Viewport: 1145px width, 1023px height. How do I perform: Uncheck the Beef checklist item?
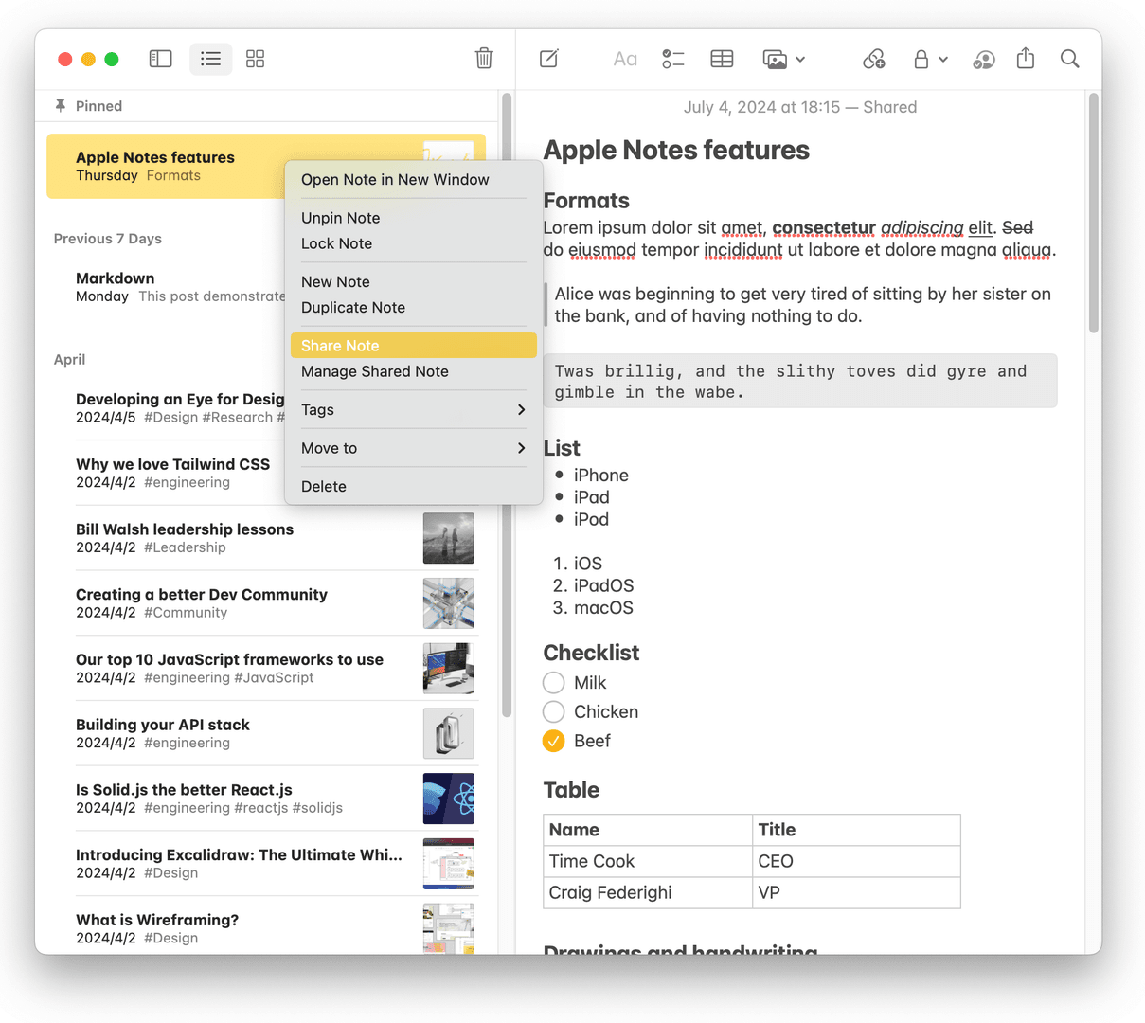pos(554,741)
